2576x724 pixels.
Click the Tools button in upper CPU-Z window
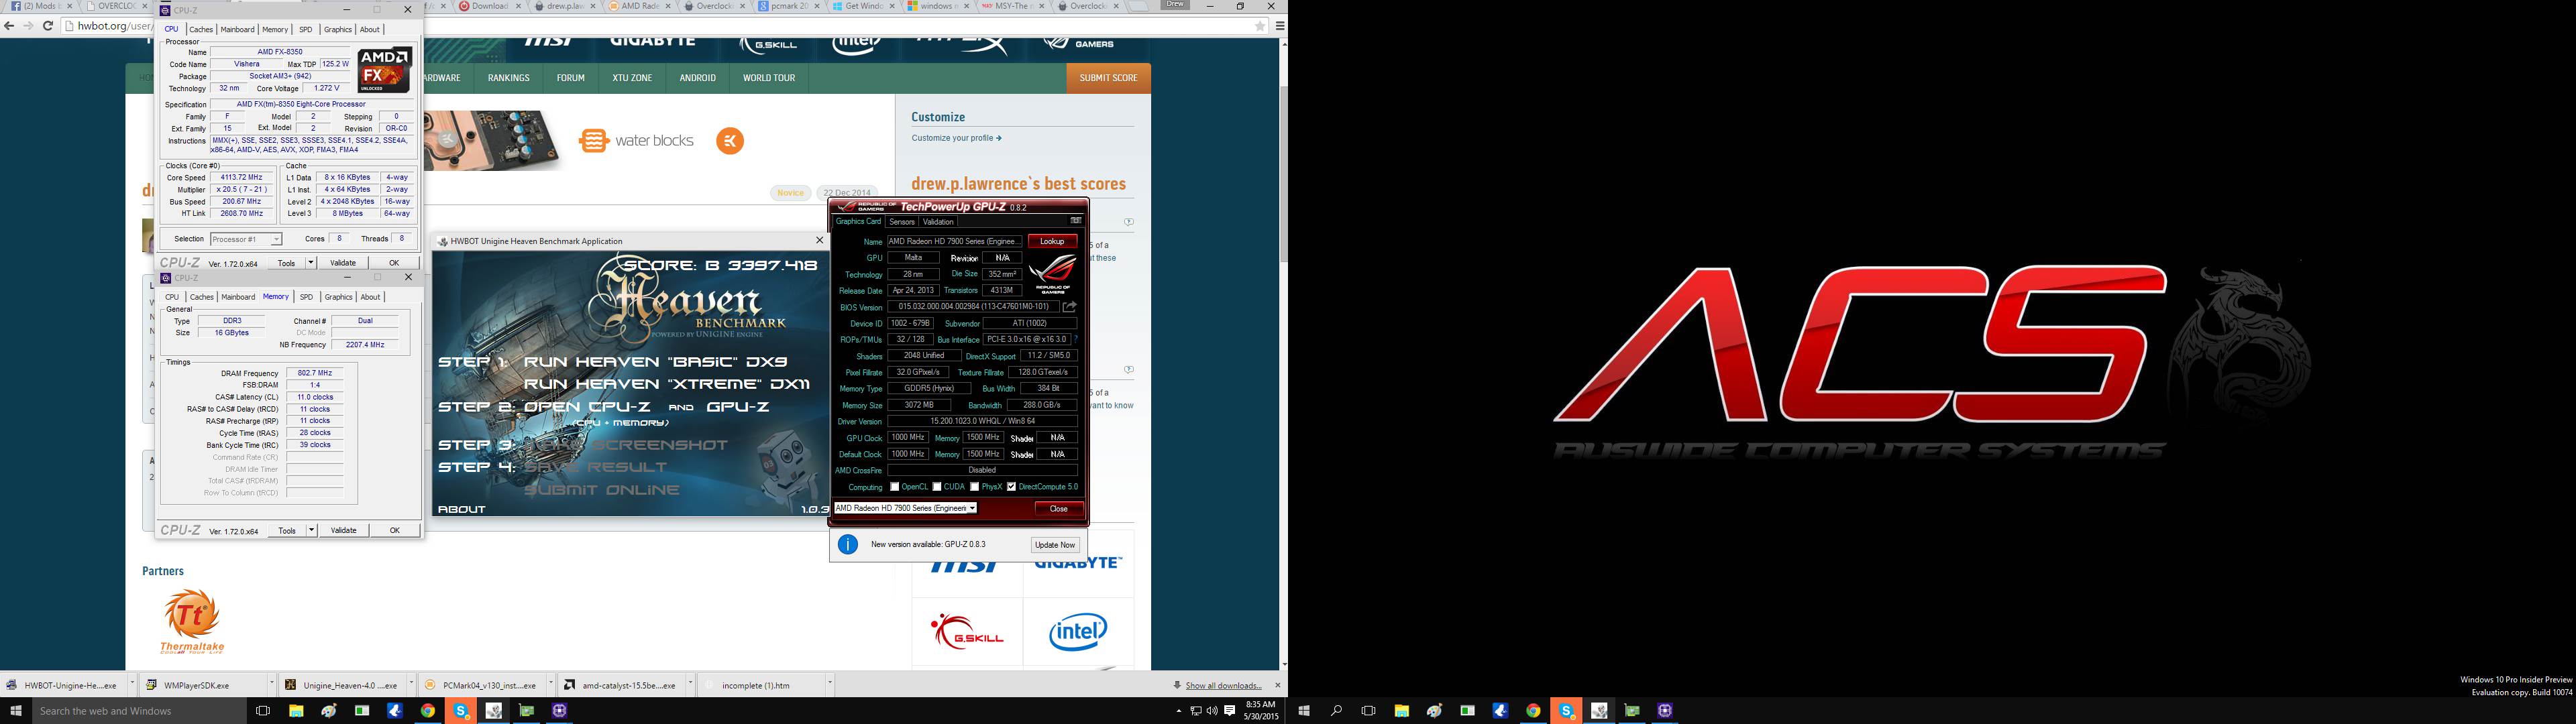click(287, 263)
